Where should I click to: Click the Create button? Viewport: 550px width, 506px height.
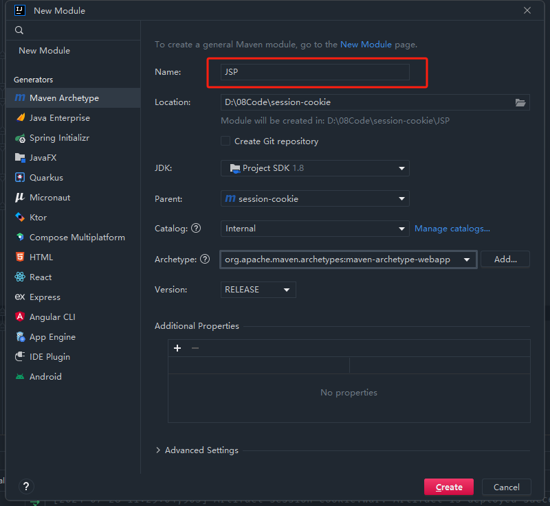tap(449, 487)
